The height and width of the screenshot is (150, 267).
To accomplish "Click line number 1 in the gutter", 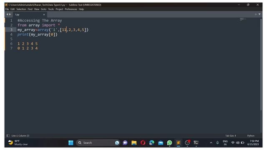I will [11, 20].
